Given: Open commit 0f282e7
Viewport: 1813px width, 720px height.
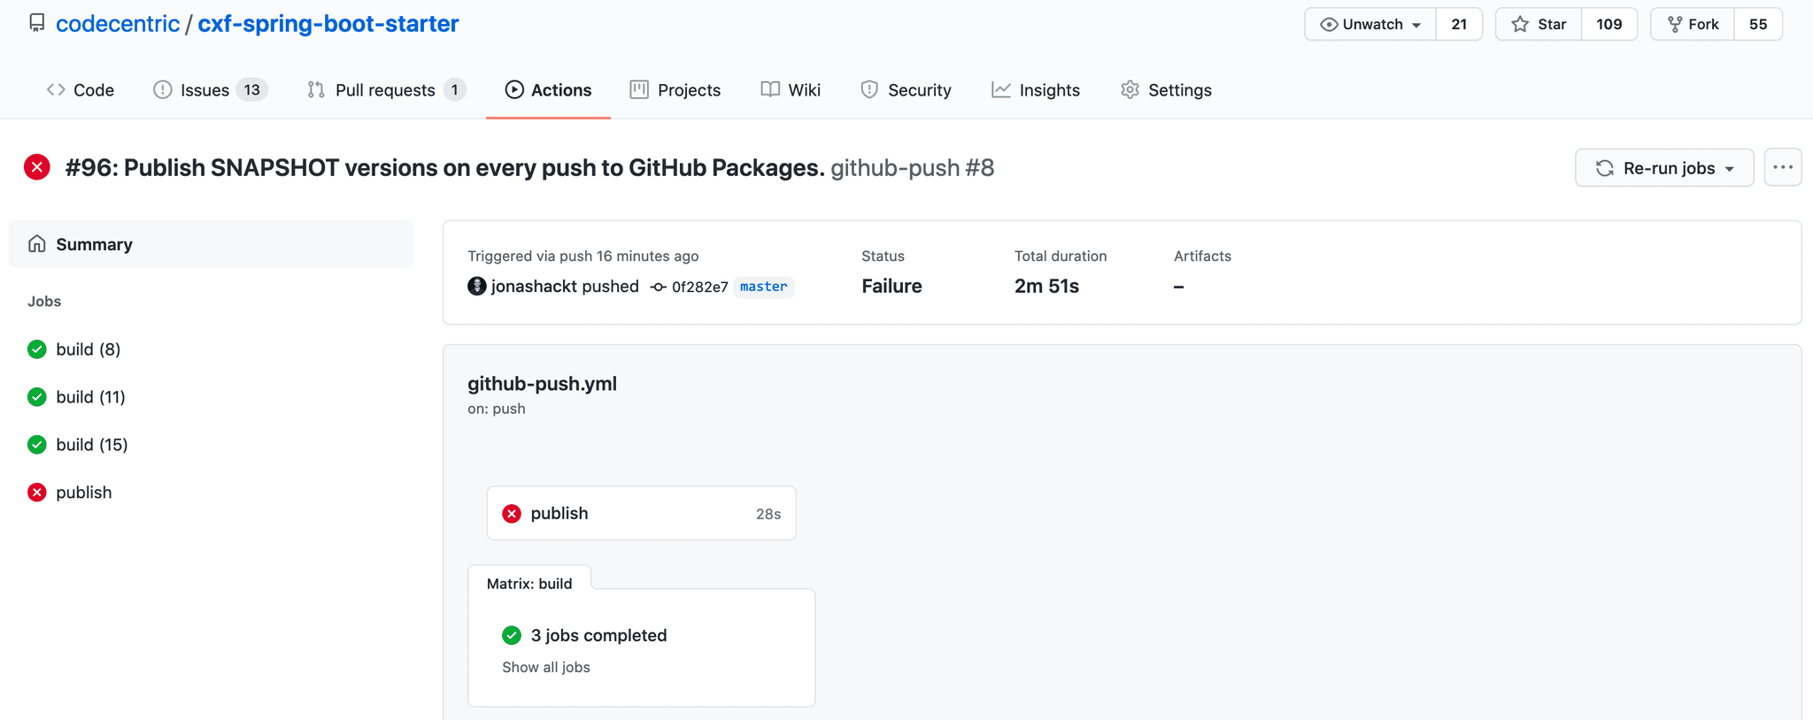Looking at the screenshot, I should coord(699,287).
